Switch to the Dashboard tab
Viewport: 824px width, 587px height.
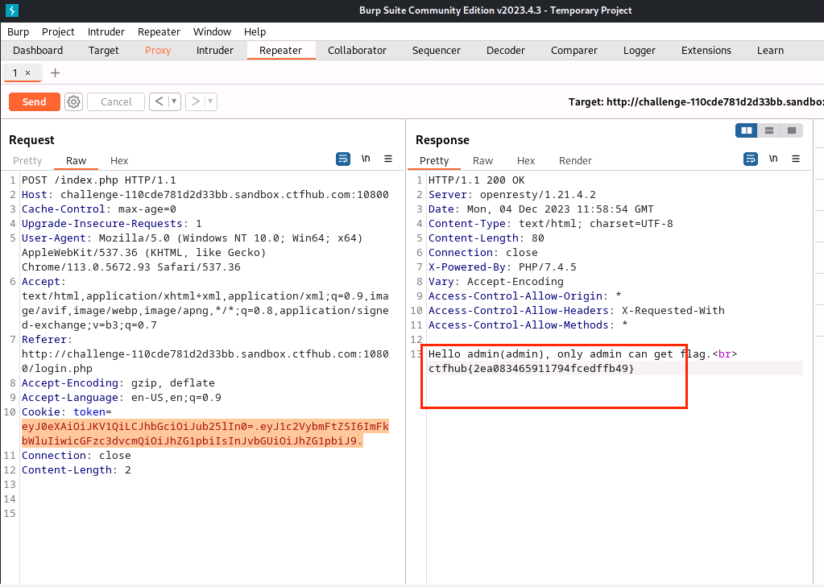point(38,51)
